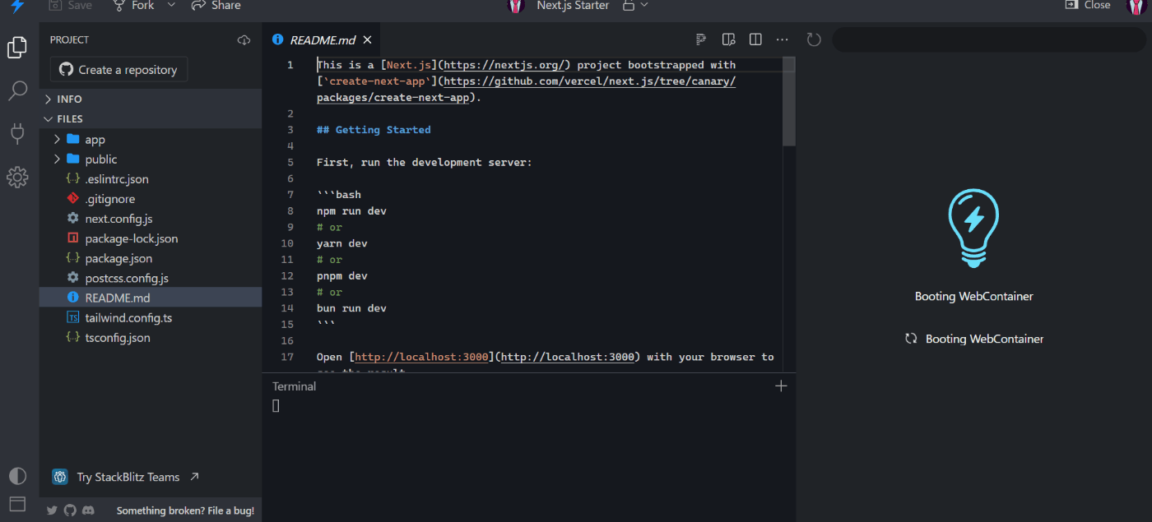
Task: Open postcss.config.js file
Action: pyautogui.click(x=151, y=278)
